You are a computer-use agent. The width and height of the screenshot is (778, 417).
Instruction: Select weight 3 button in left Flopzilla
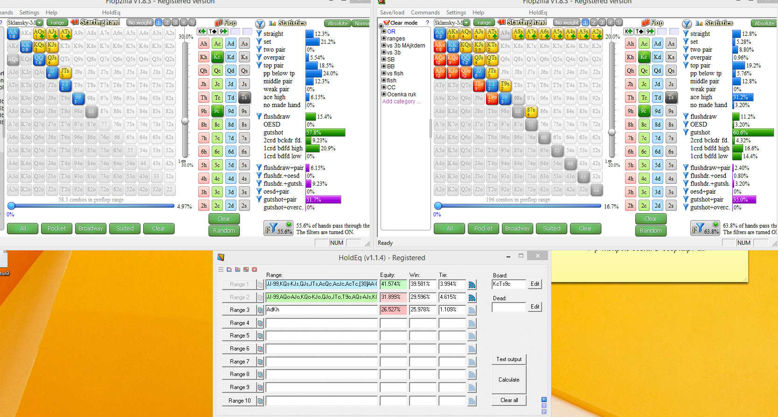[x=175, y=22]
